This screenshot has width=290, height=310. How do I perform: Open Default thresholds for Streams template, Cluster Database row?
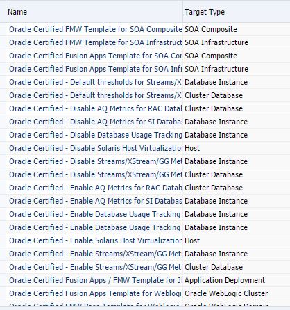tap(96, 95)
